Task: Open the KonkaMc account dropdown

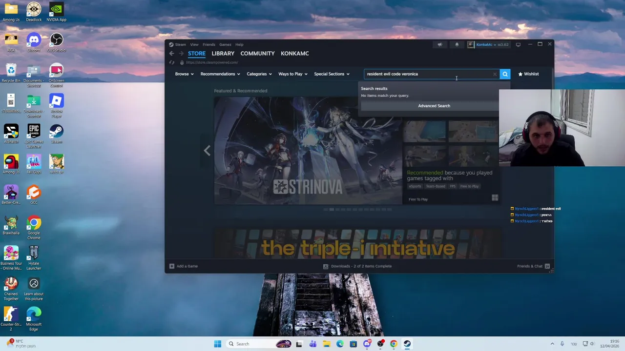Action: coord(488,44)
